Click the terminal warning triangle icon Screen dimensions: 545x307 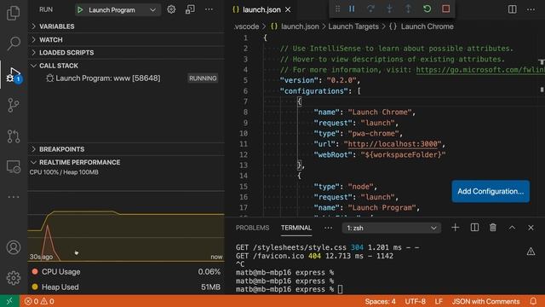531,252
